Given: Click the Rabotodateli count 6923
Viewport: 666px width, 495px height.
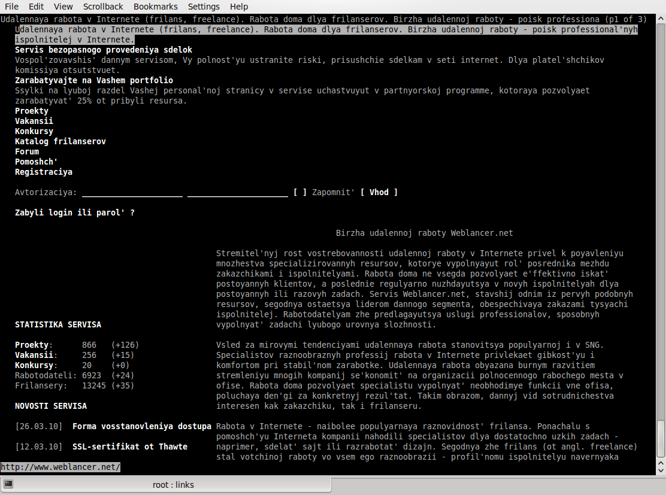Looking at the screenshot, I should [x=92, y=376].
